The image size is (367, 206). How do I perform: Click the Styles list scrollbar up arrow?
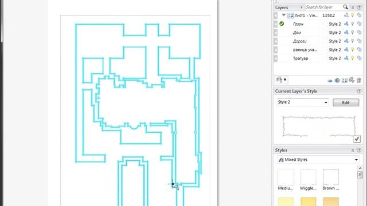click(x=360, y=168)
